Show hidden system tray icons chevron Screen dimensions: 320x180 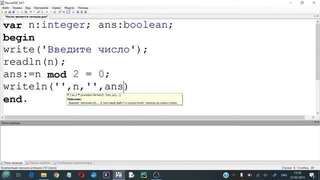[x=233, y=175]
